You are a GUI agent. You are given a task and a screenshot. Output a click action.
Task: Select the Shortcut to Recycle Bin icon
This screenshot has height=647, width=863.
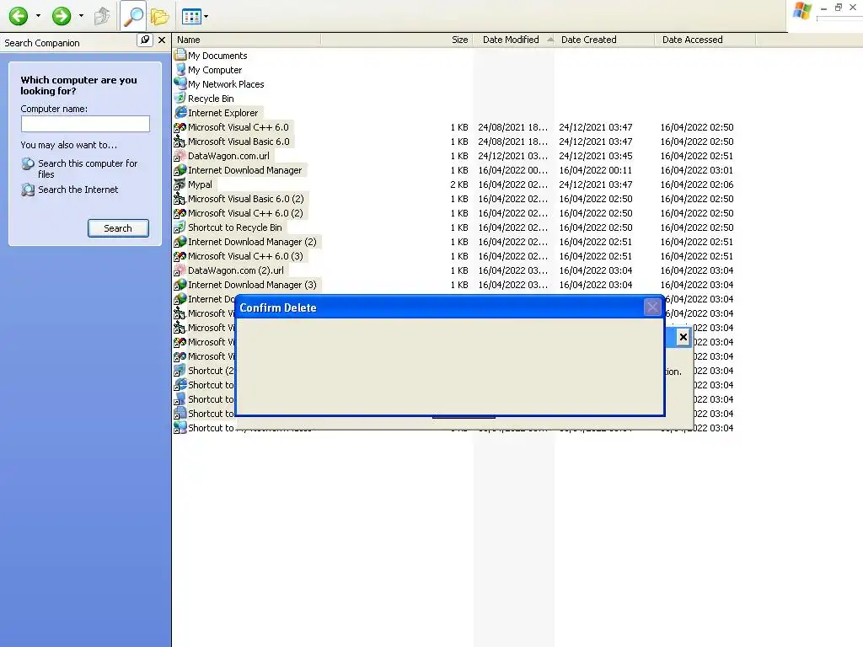pos(180,227)
